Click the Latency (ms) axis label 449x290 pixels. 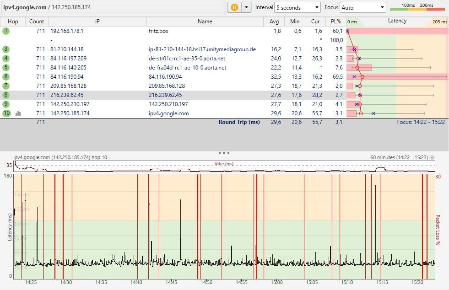[10, 227]
